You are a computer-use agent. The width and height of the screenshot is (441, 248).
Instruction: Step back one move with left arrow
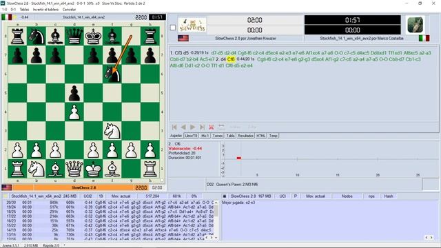[x=183, y=127]
